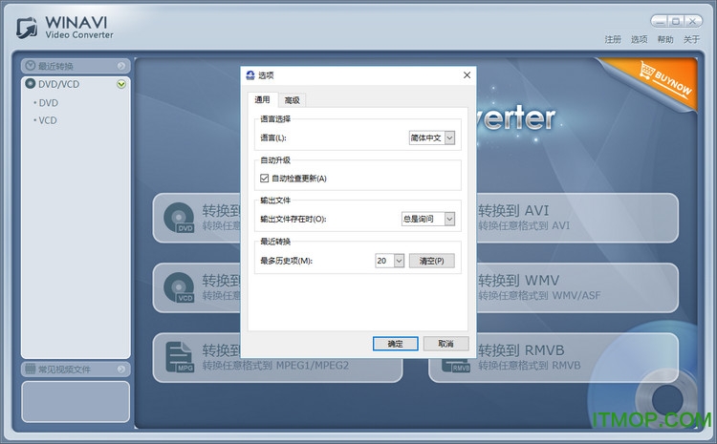Expand the 最近转换 sidebar panel
Viewport: 717px width, 444px height.
pos(120,66)
